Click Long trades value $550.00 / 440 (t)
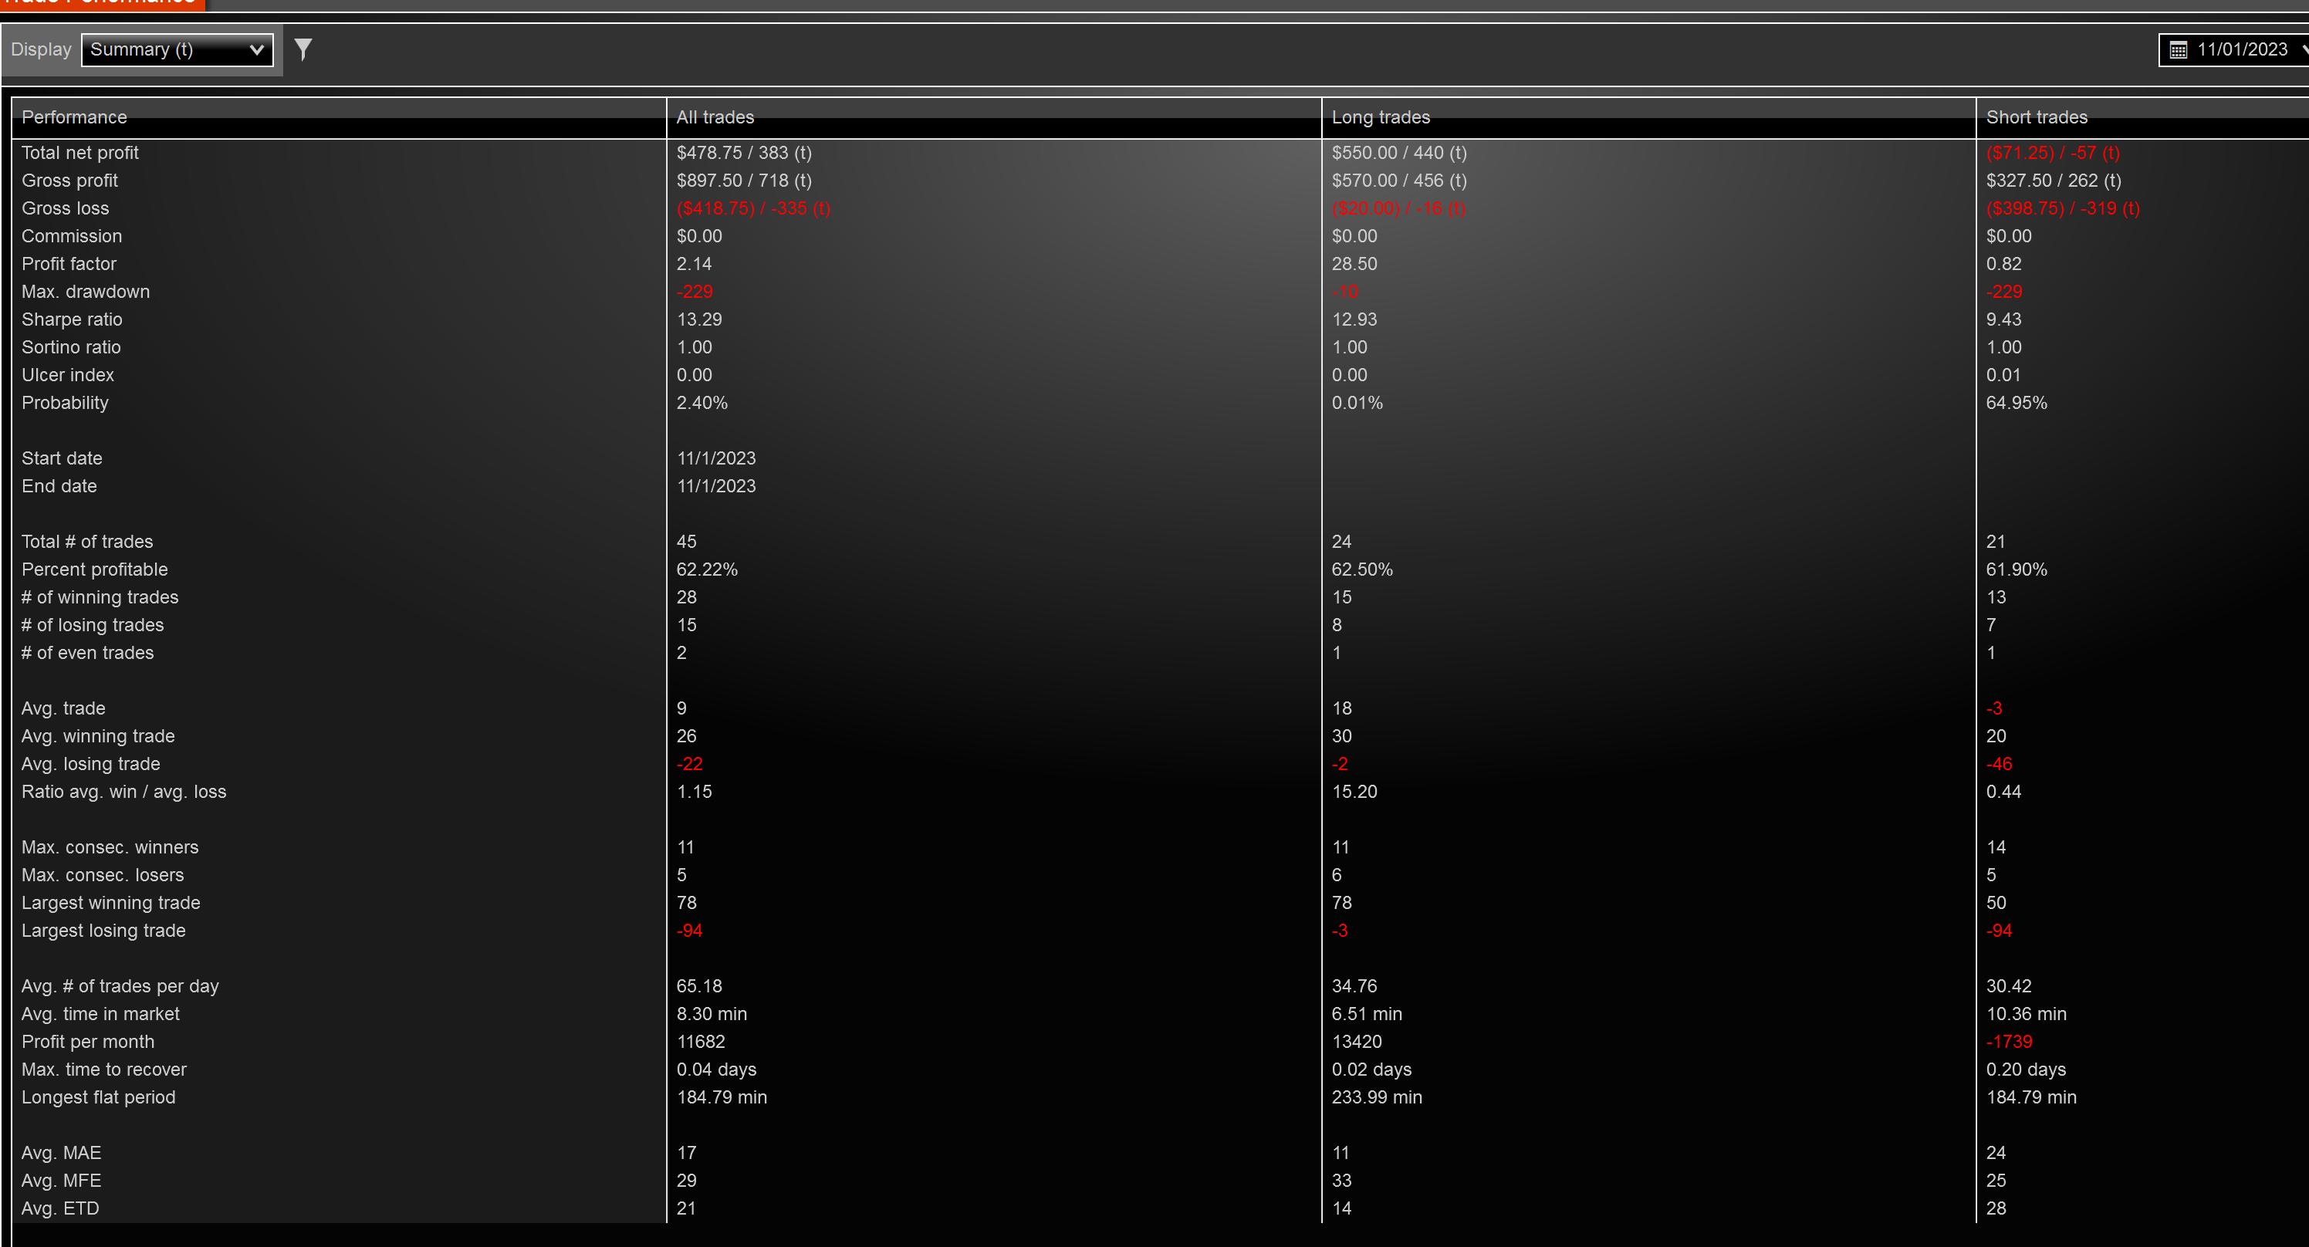2309x1247 pixels. pos(1399,152)
